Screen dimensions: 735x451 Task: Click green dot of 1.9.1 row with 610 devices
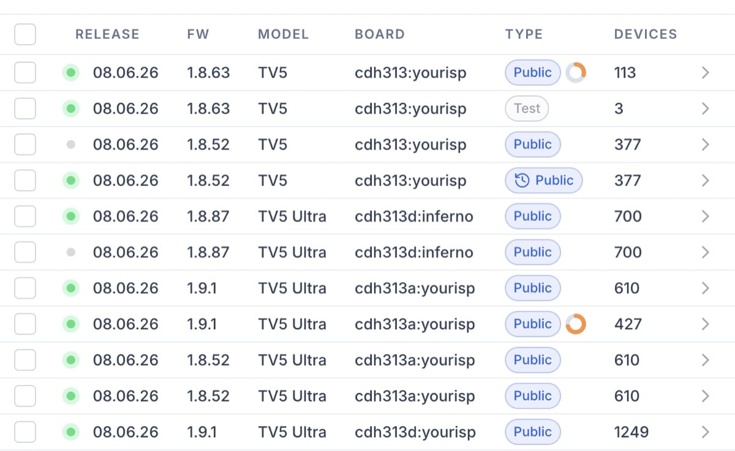point(71,288)
